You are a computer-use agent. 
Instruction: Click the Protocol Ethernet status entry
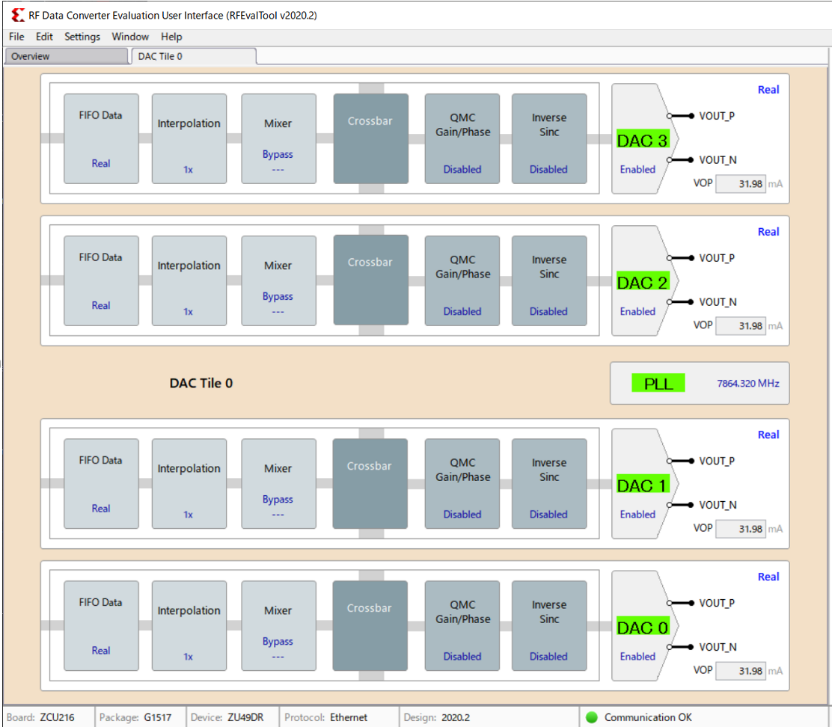(325, 717)
